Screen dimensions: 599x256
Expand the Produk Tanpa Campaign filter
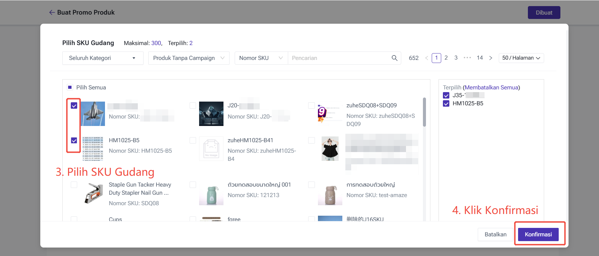click(x=189, y=58)
